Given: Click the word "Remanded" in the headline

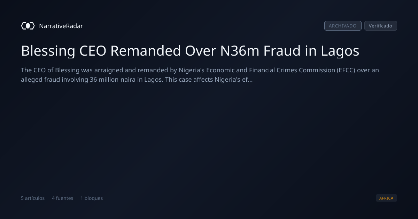Looking at the screenshot, I should [146, 51].
